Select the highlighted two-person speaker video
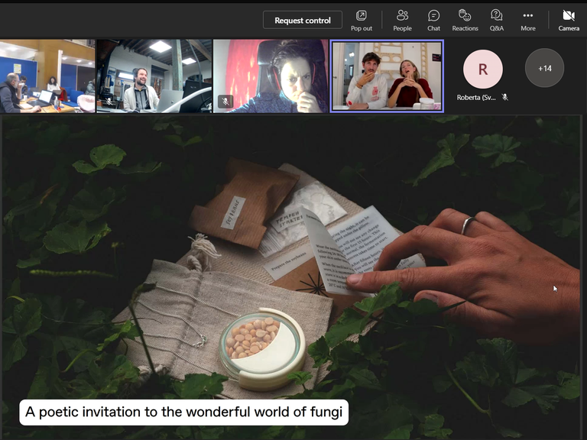This screenshot has width=587, height=440. coord(387,76)
